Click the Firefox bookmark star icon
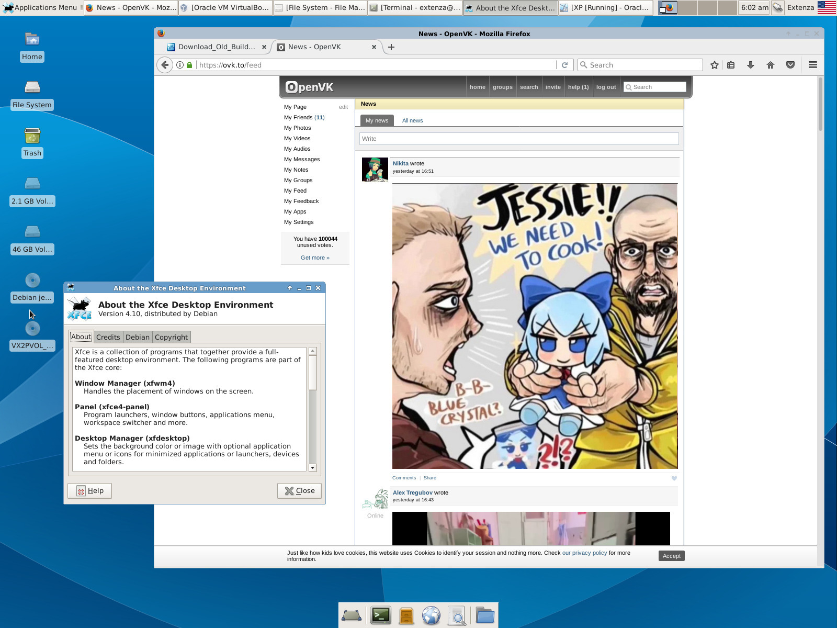The image size is (837, 628). [715, 65]
